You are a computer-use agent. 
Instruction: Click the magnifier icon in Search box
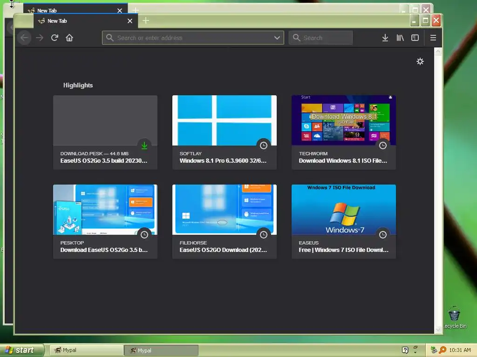(x=296, y=38)
